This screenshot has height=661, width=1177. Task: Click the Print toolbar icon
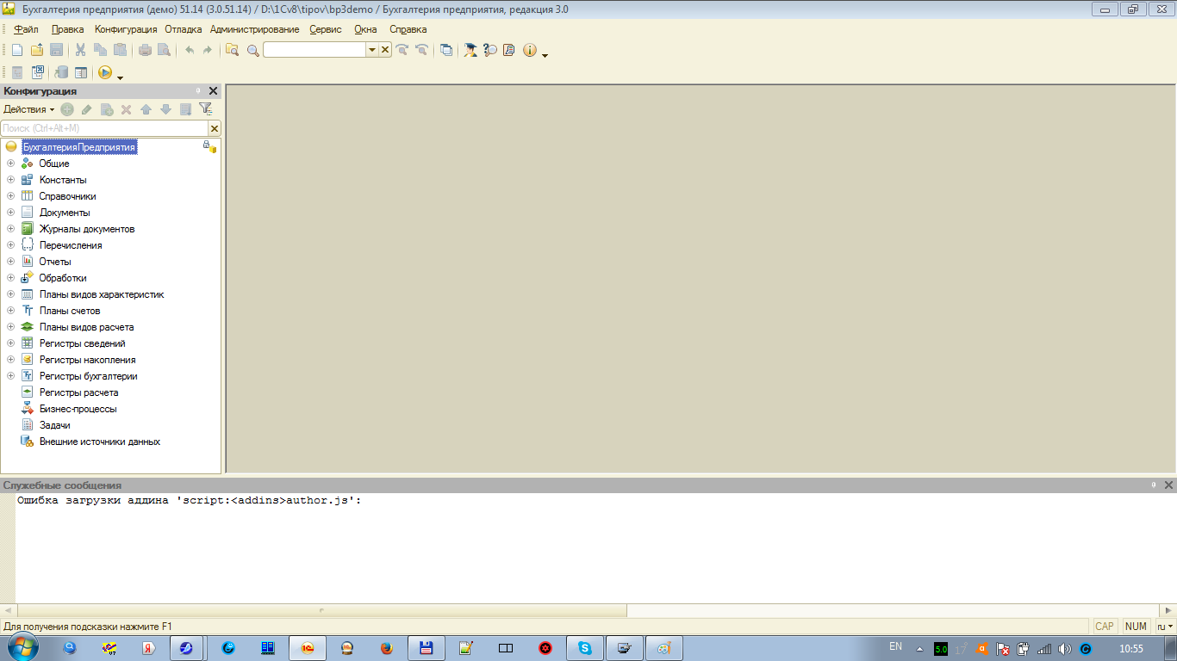coord(145,50)
